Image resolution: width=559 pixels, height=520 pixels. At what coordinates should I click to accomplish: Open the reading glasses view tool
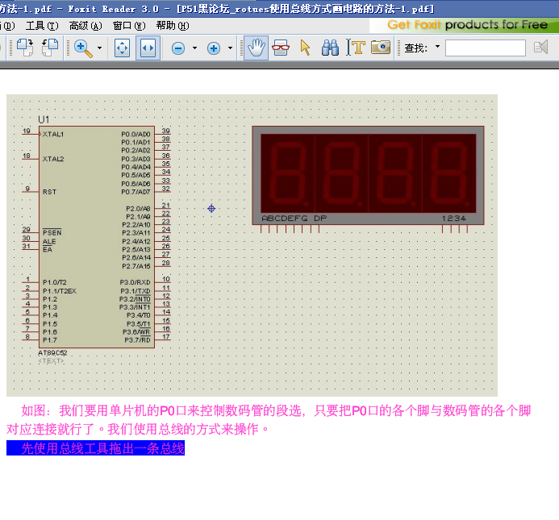281,48
